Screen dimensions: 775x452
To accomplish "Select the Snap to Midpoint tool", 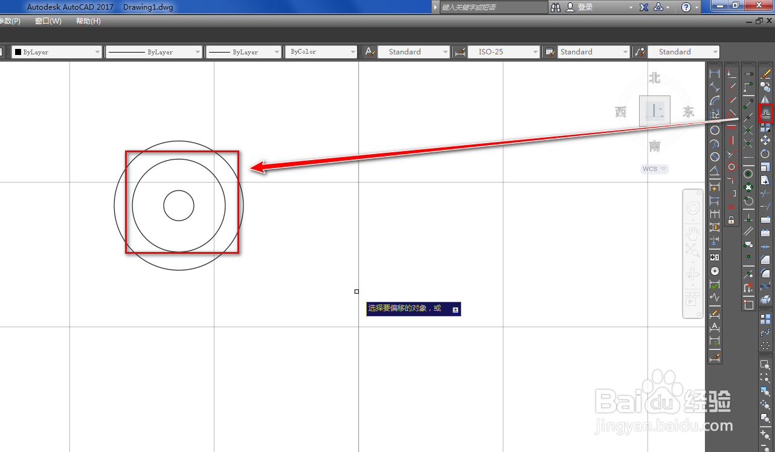I will pos(748,117).
